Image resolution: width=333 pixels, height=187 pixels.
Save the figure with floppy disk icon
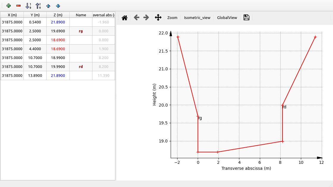coord(246,18)
